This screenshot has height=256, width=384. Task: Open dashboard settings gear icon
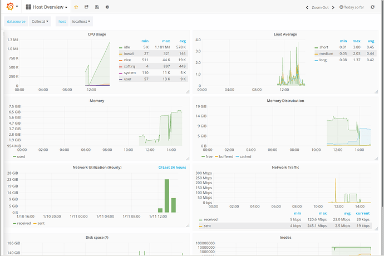(107, 7)
